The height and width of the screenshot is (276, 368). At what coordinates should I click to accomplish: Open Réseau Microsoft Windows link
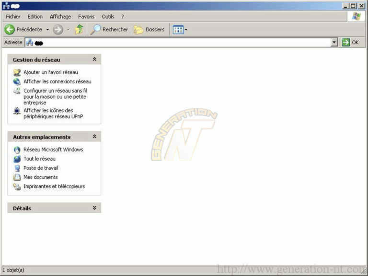pos(53,149)
